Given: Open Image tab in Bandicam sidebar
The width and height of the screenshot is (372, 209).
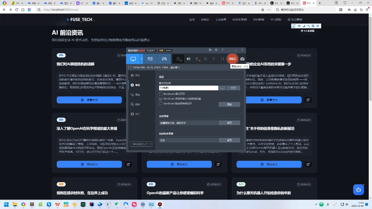Looking at the screenshot, I should 136,104.
